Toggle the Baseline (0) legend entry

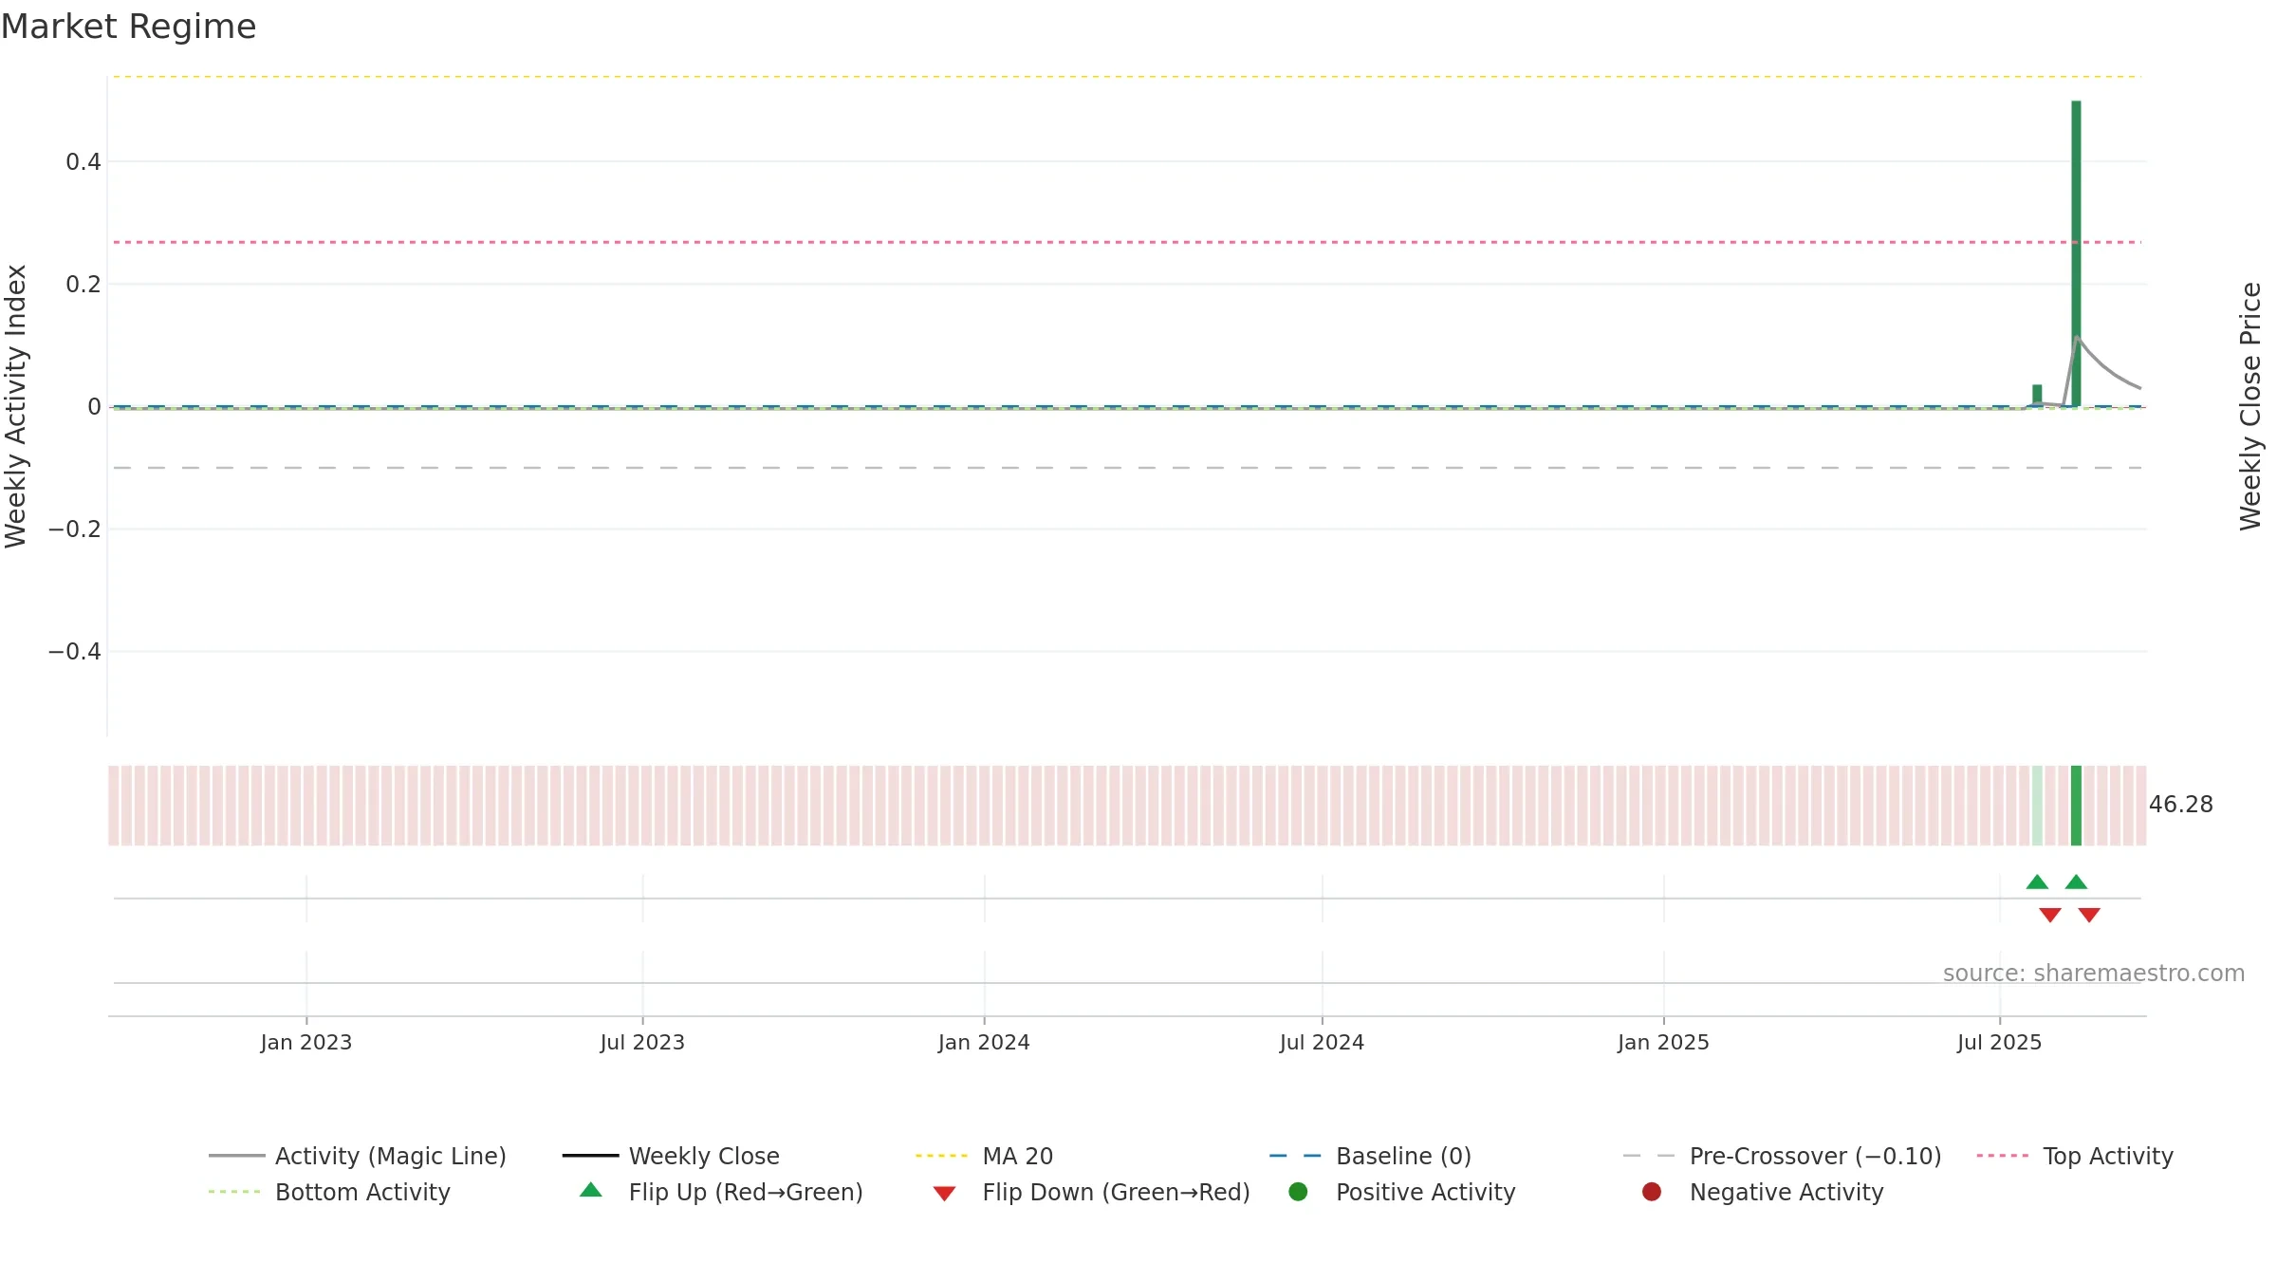click(x=1370, y=1156)
